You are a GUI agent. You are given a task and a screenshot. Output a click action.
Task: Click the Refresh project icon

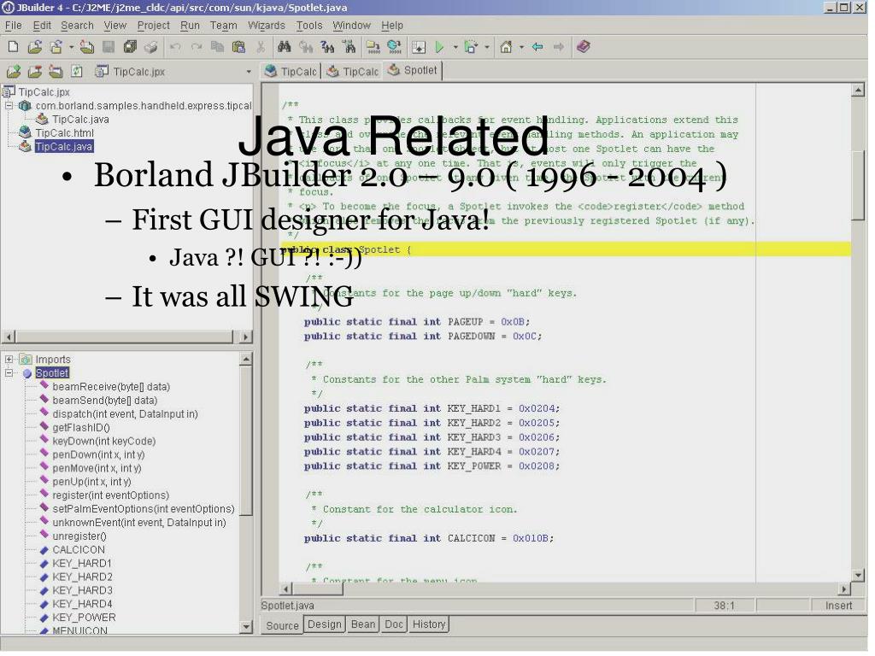(77, 72)
